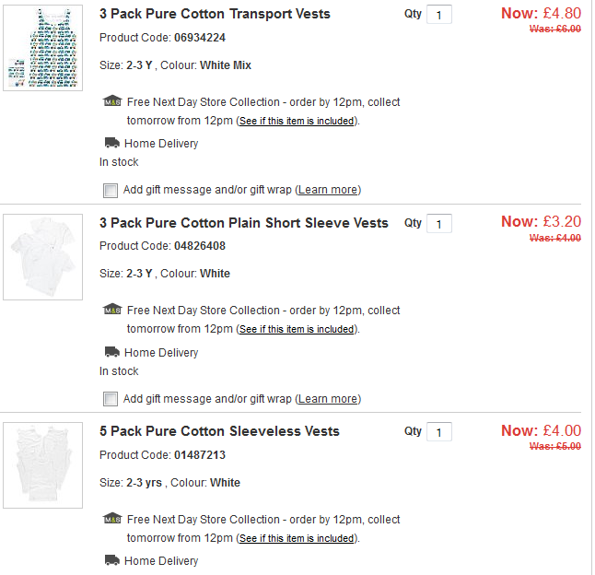Open Plain Short Sleeve Vests thumbnail

42,256
